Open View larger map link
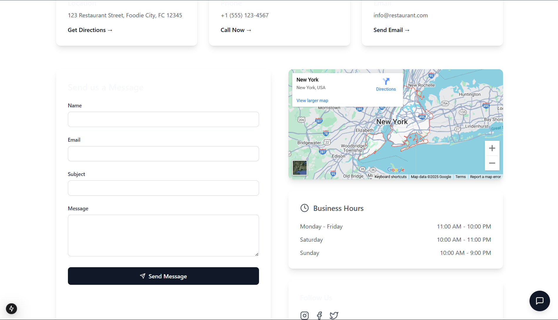Screen dimensions: 558x320 coord(312,100)
